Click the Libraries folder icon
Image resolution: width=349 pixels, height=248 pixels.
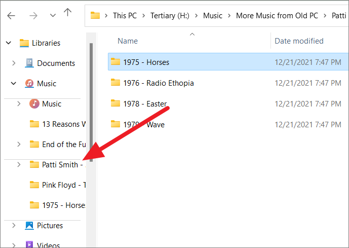pos(24,43)
